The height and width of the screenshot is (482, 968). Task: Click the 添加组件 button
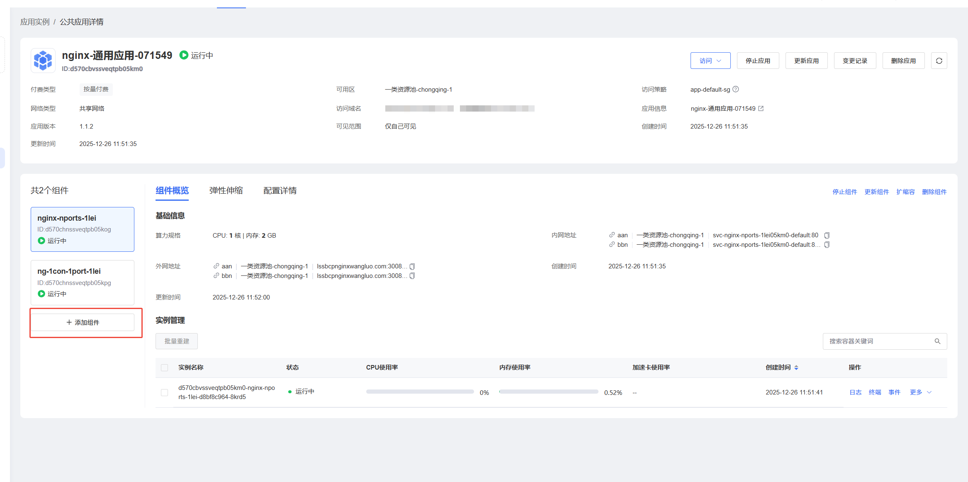(83, 322)
